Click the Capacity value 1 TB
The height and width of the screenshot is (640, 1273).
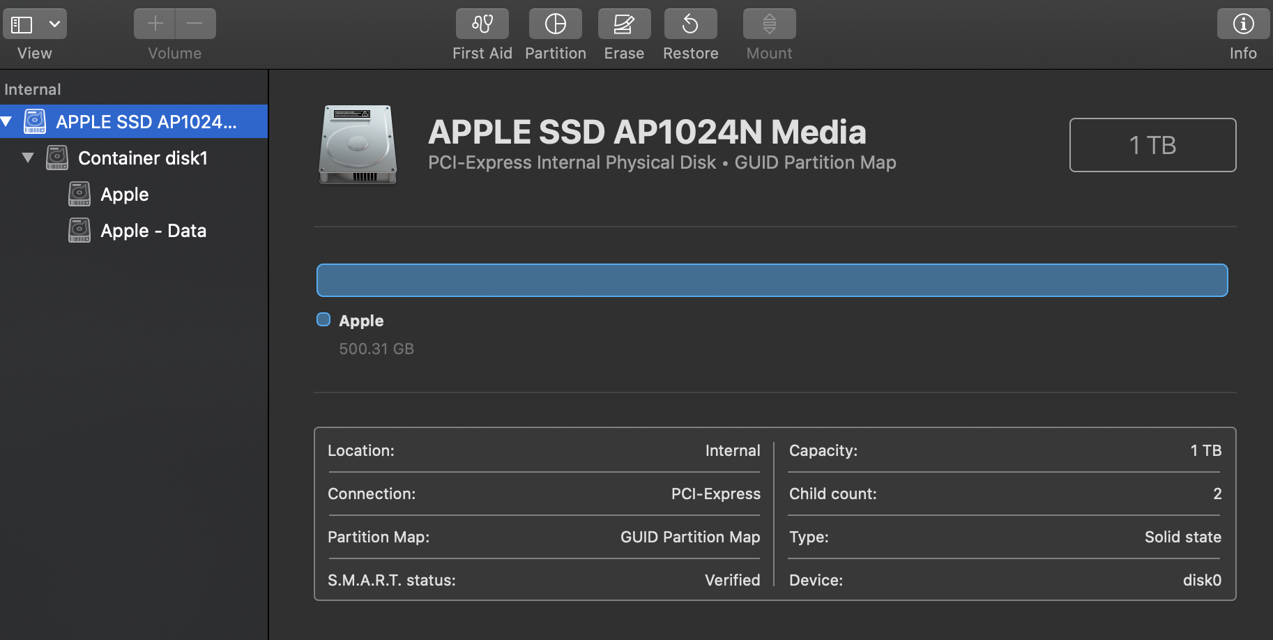(x=1206, y=450)
